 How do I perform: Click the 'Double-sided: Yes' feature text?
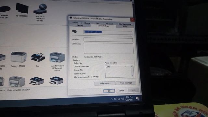(x=81, y=67)
